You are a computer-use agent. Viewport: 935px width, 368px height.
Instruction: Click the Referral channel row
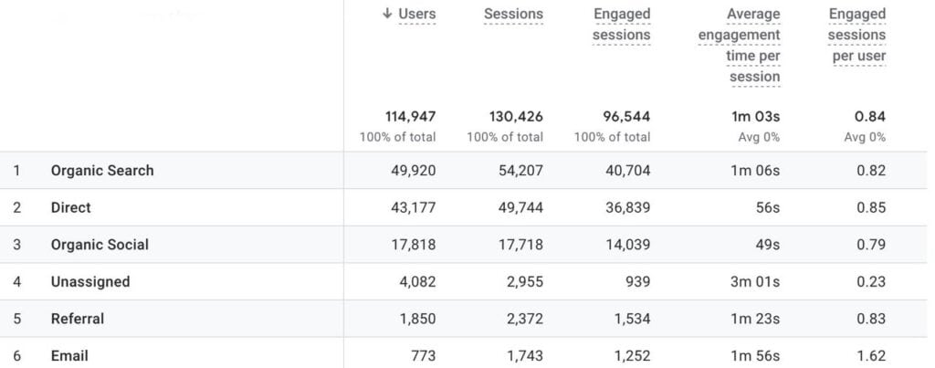point(78,319)
